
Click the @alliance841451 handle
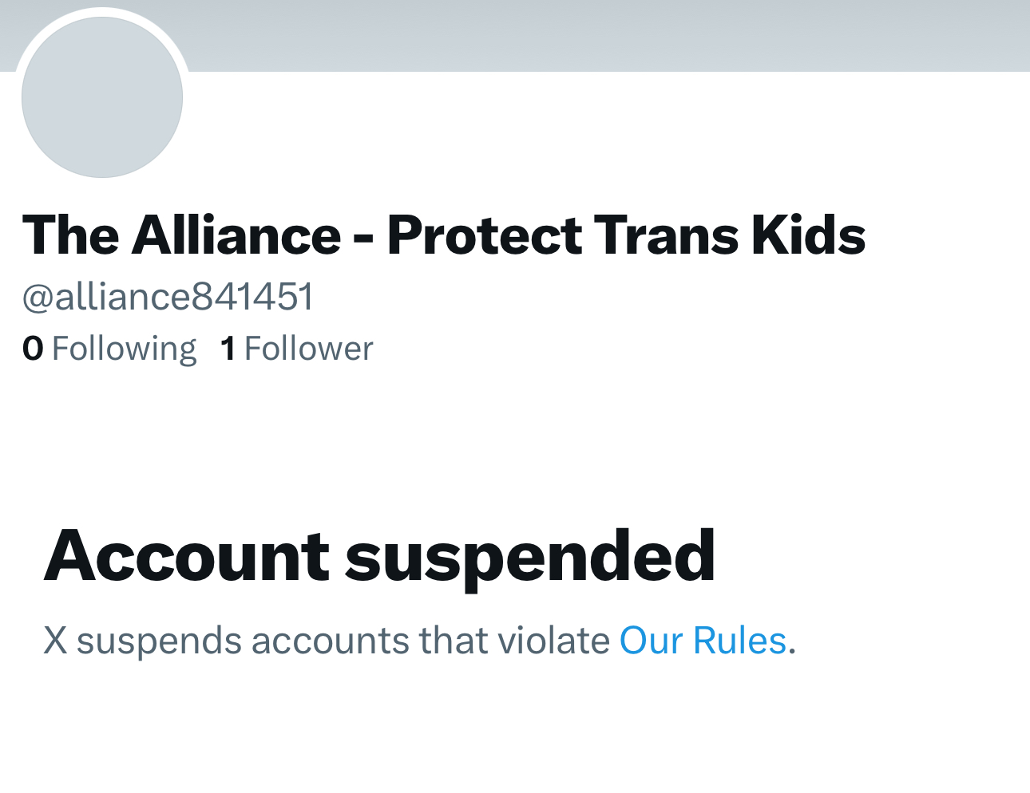168,297
